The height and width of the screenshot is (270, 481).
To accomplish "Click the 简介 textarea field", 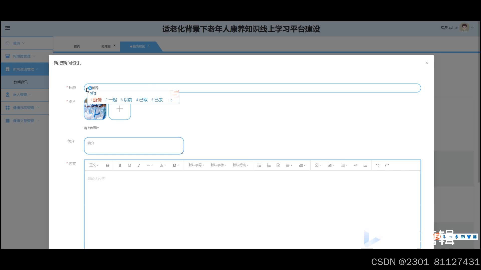I will tap(134, 145).
